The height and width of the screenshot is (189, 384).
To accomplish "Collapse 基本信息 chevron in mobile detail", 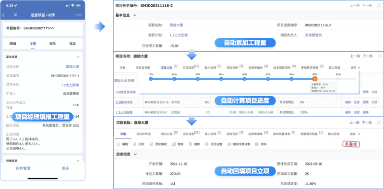I will (78, 56).
